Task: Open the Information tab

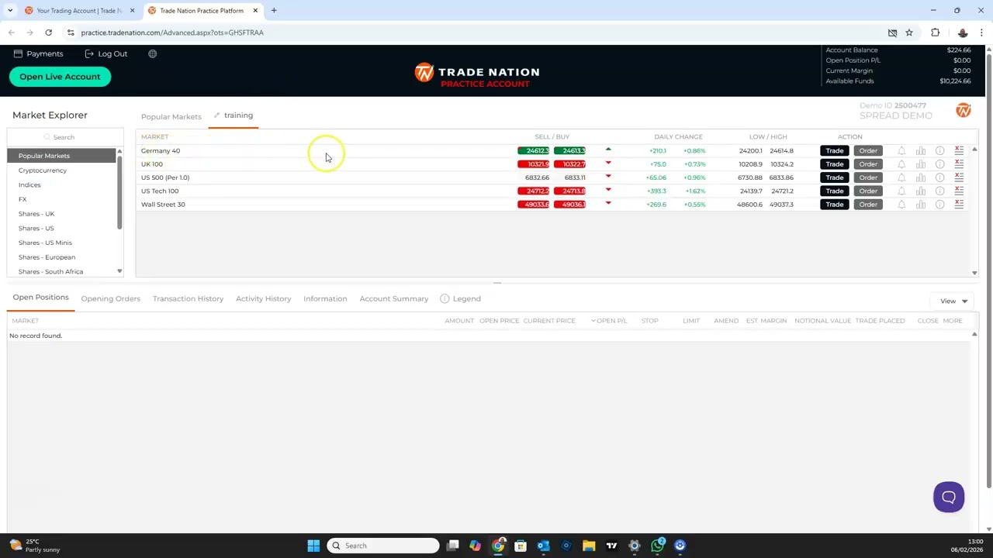Action: (x=325, y=298)
